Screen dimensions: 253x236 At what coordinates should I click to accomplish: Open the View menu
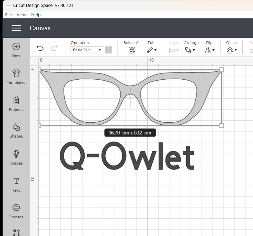(21, 15)
